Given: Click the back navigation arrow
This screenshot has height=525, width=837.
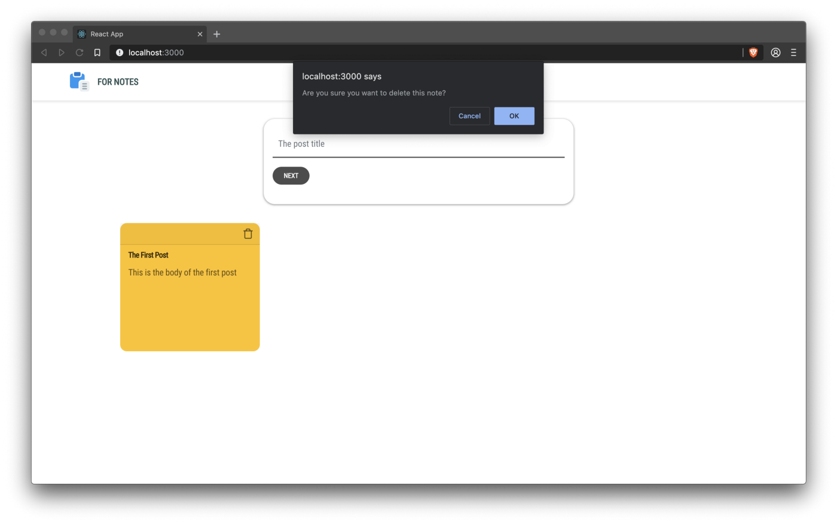Looking at the screenshot, I should (44, 53).
